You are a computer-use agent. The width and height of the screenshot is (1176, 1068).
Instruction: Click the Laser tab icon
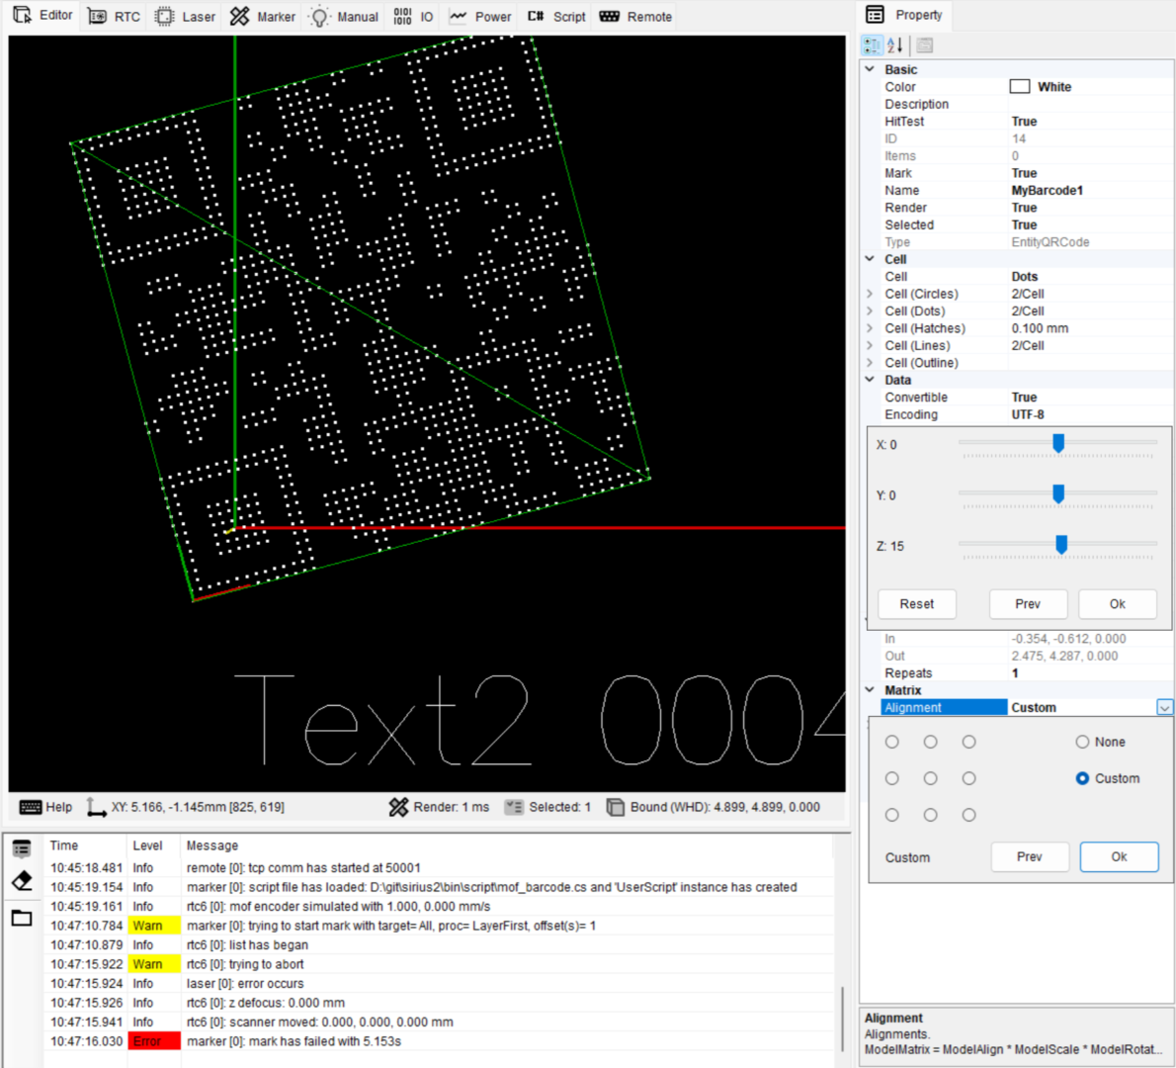click(x=164, y=17)
